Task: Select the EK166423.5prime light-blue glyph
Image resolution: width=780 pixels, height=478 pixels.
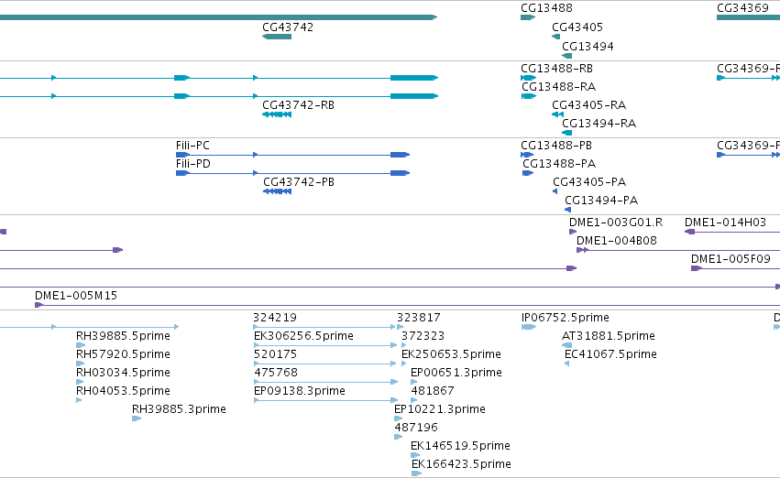Action: 416,473
